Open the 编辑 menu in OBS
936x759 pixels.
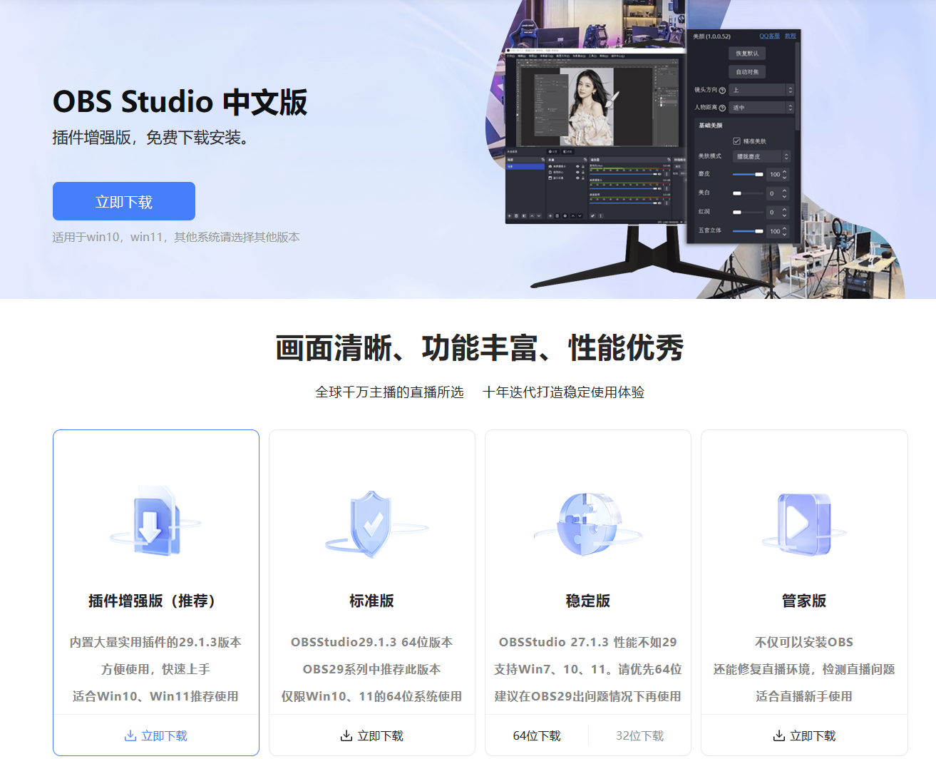pos(521,56)
